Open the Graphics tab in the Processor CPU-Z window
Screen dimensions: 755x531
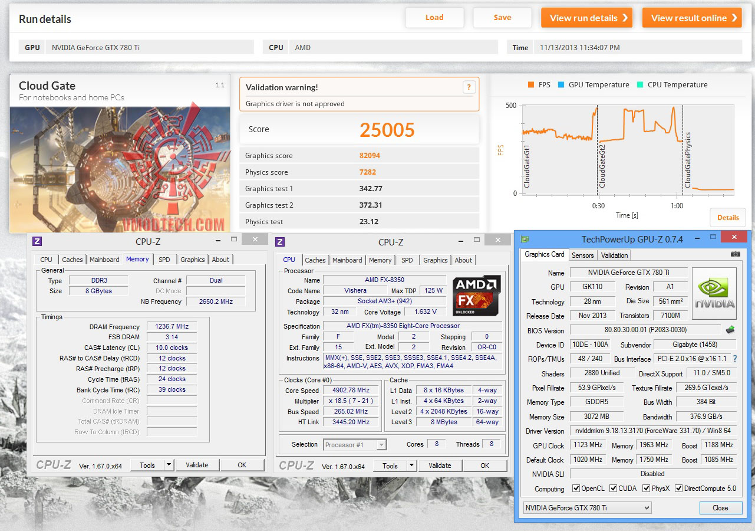click(x=436, y=260)
